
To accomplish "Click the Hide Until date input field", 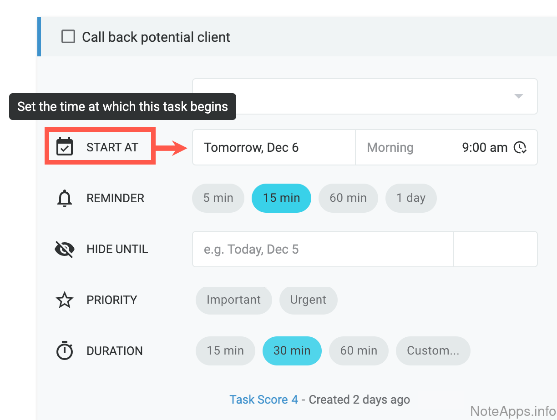I will point(322,249).
